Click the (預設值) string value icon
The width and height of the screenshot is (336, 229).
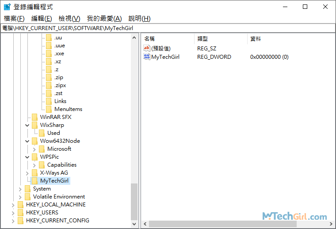[x=147, y=48]
